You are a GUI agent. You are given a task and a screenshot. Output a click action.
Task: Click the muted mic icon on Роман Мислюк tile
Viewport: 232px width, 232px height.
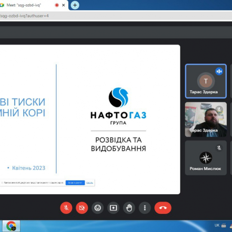tap(219, 148)
